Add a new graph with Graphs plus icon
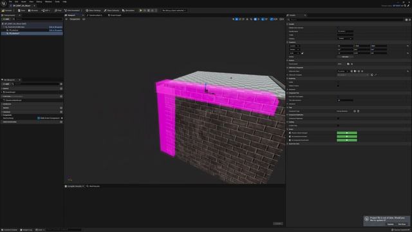This screenshot has height=232, width=412. coord(61,89)
